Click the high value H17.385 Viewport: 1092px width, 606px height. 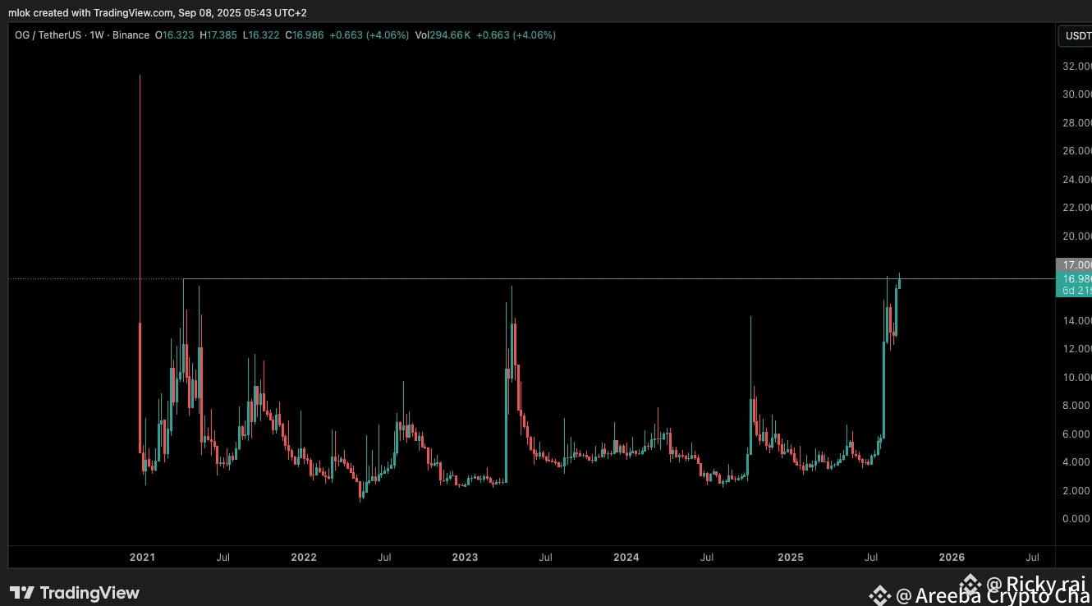tap(219, 35)
